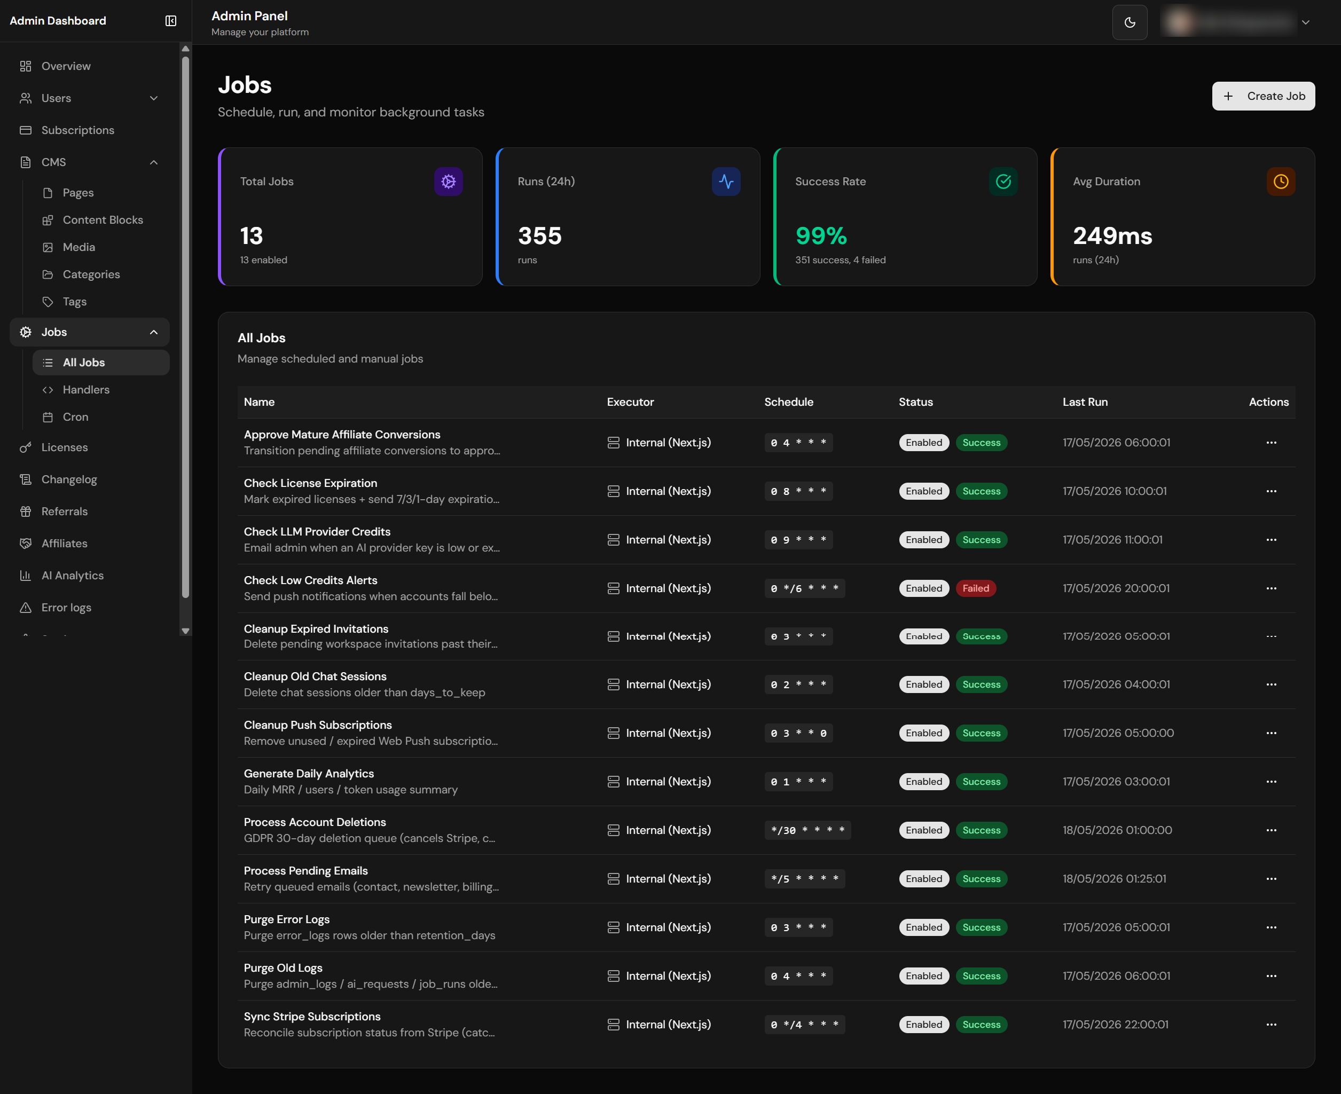Click the Create Job button

[1263, 96]
